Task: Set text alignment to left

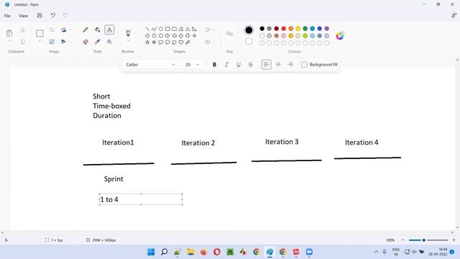Action: pyautogui.click(x=266, y=65)
